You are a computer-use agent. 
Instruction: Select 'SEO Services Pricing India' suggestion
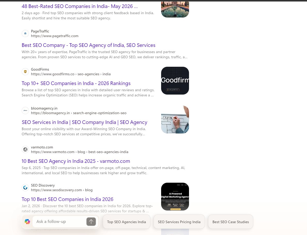click(179, 222)
